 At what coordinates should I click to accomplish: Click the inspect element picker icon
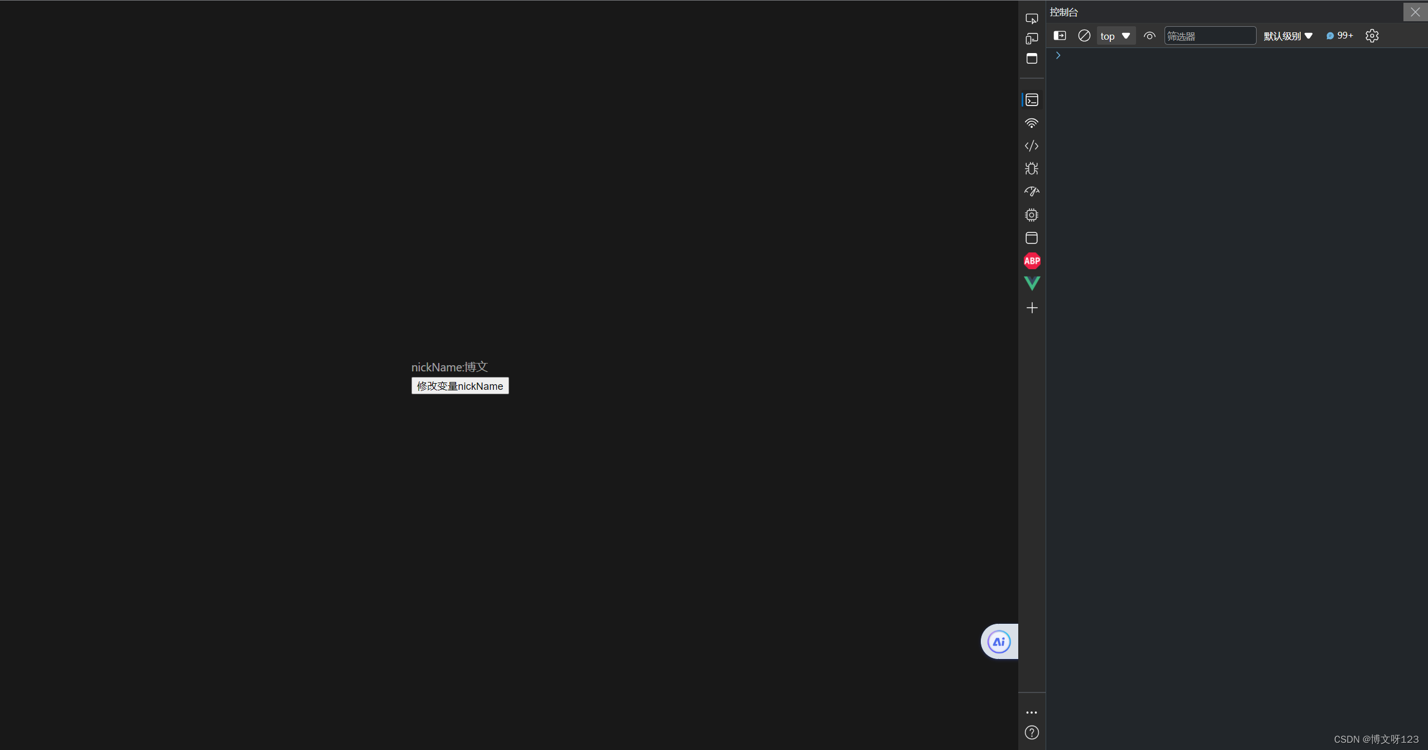tap(1031, 19)
